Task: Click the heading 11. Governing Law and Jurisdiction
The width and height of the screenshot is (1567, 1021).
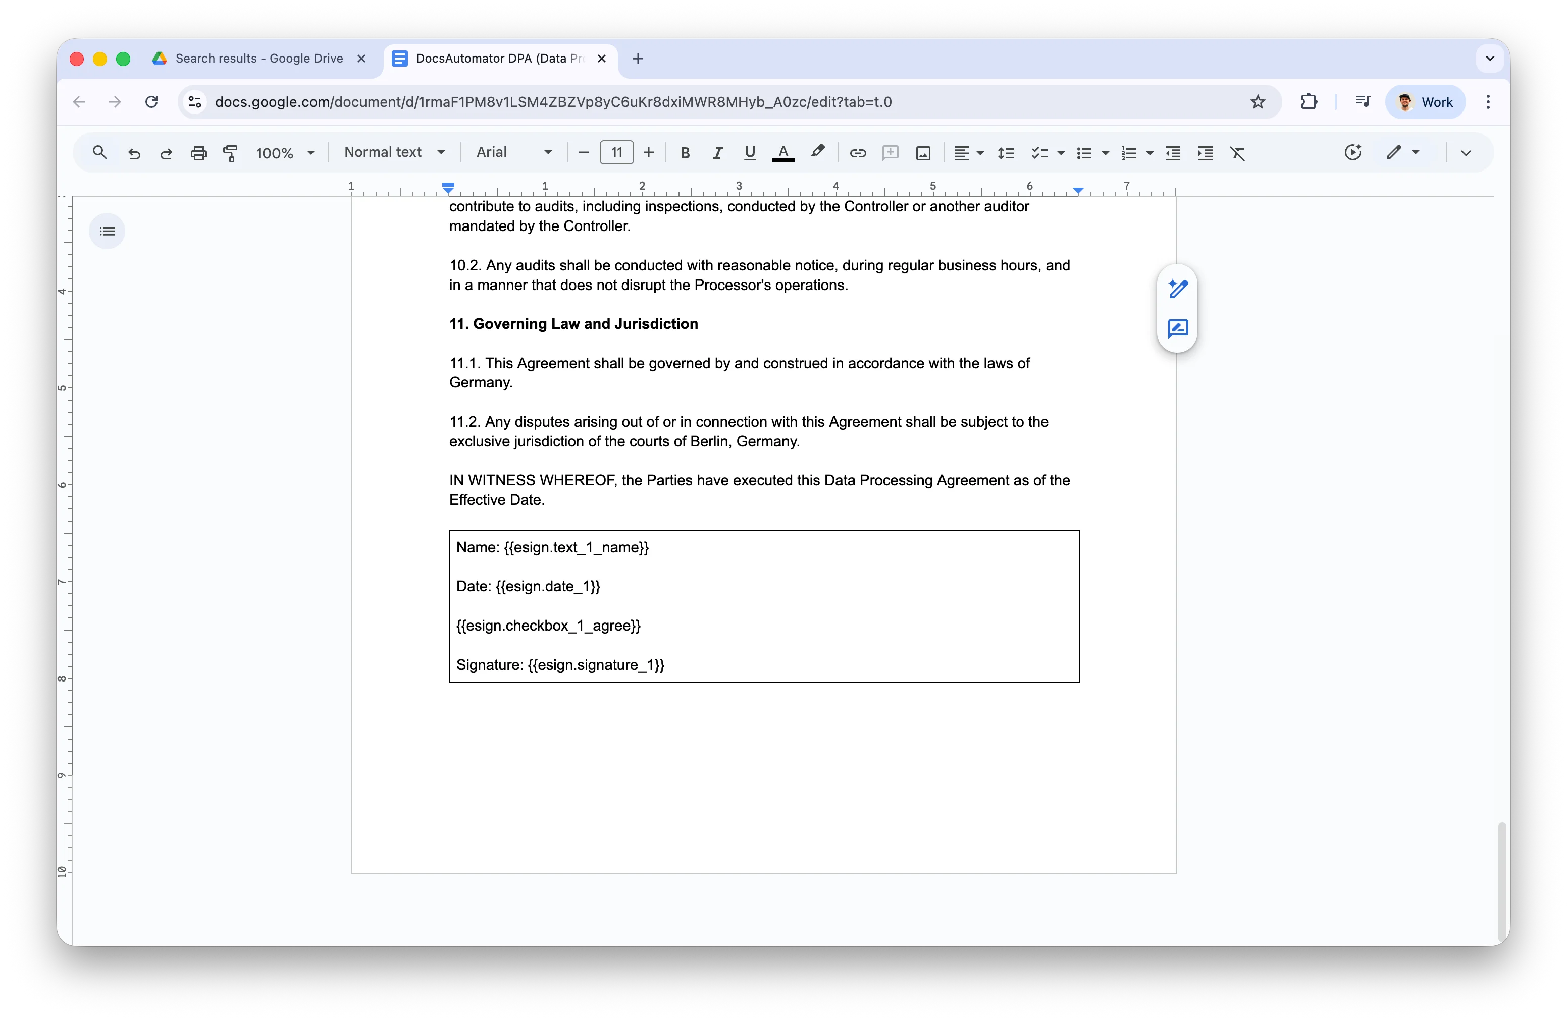Action: (573, 324)
